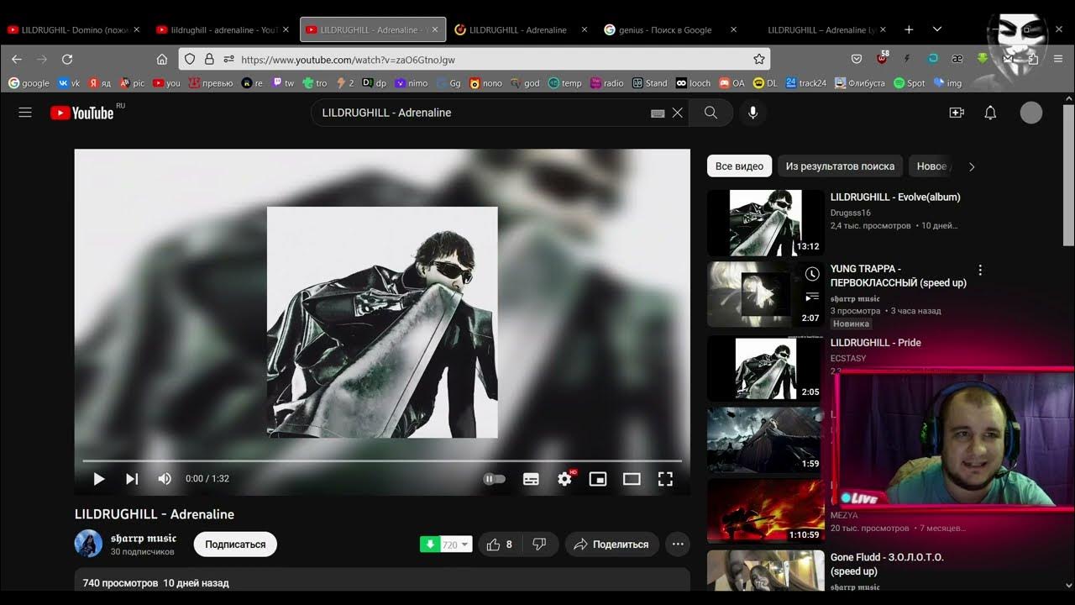Save page to Pocket
Screen dimensions: 1075x605
click(857, 59)
